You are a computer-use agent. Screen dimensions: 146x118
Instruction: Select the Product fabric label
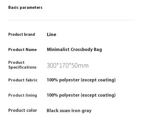(x=23, y=80)
